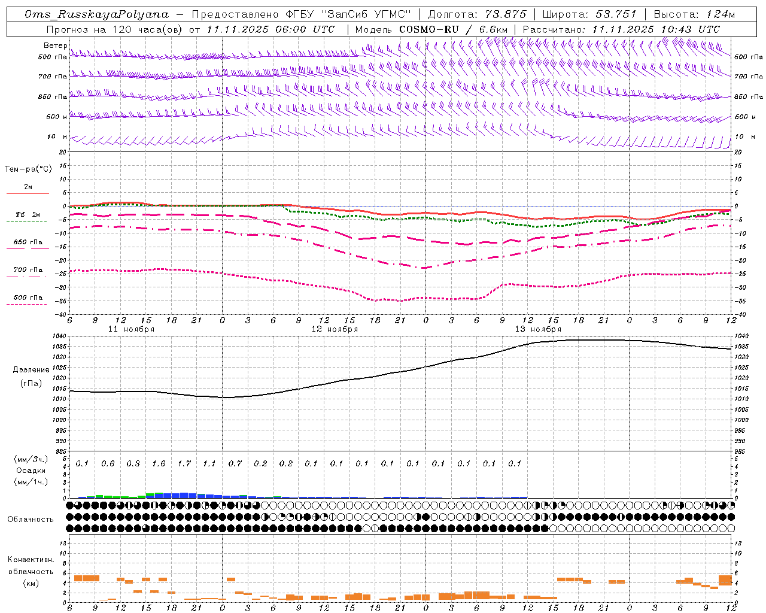Click the solid red line sample under '2м'
Viewport: 766px width, 613px height.
pyautogui.click(x=28, y=194)
